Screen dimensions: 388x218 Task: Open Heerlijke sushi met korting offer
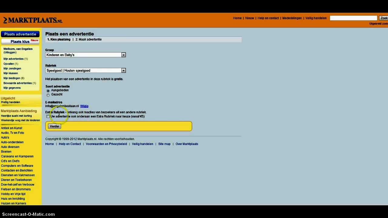pyautogui.click(x=16, y=116)
